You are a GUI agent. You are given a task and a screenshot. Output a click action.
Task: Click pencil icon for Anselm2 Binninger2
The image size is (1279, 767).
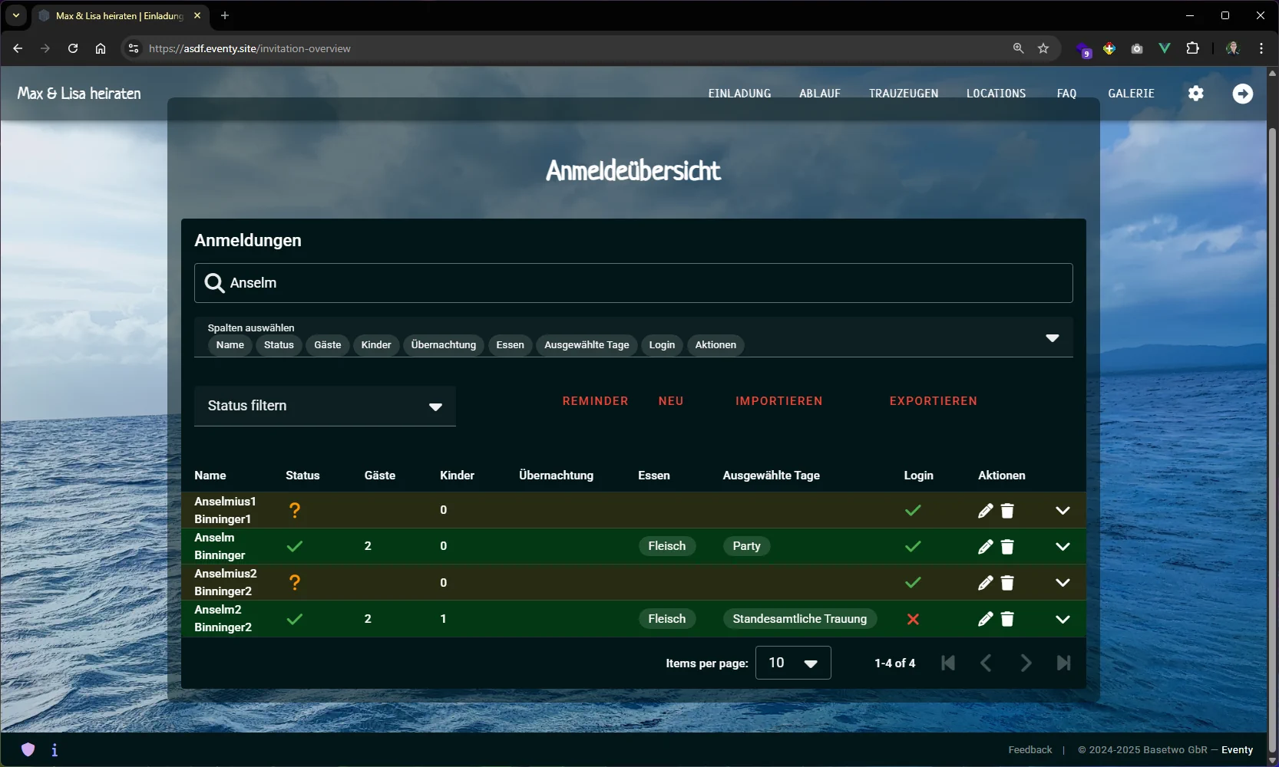(x=985, y=619)
